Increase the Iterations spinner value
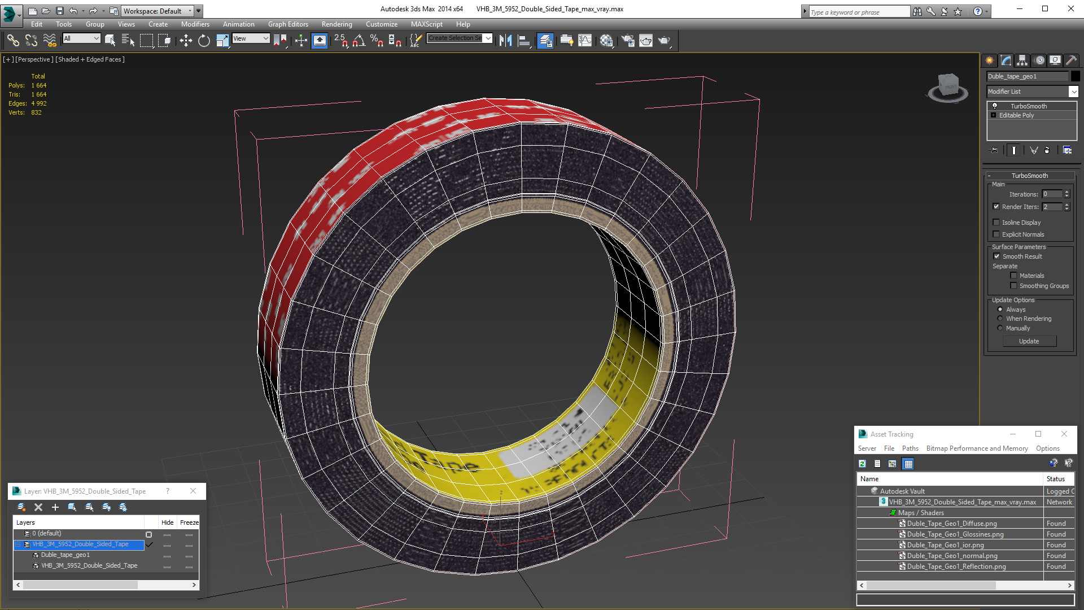 click(1067, 192)
